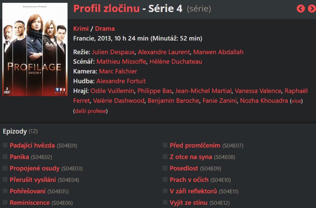
Task: Open the Drama genre link
Action: (105, 28)
